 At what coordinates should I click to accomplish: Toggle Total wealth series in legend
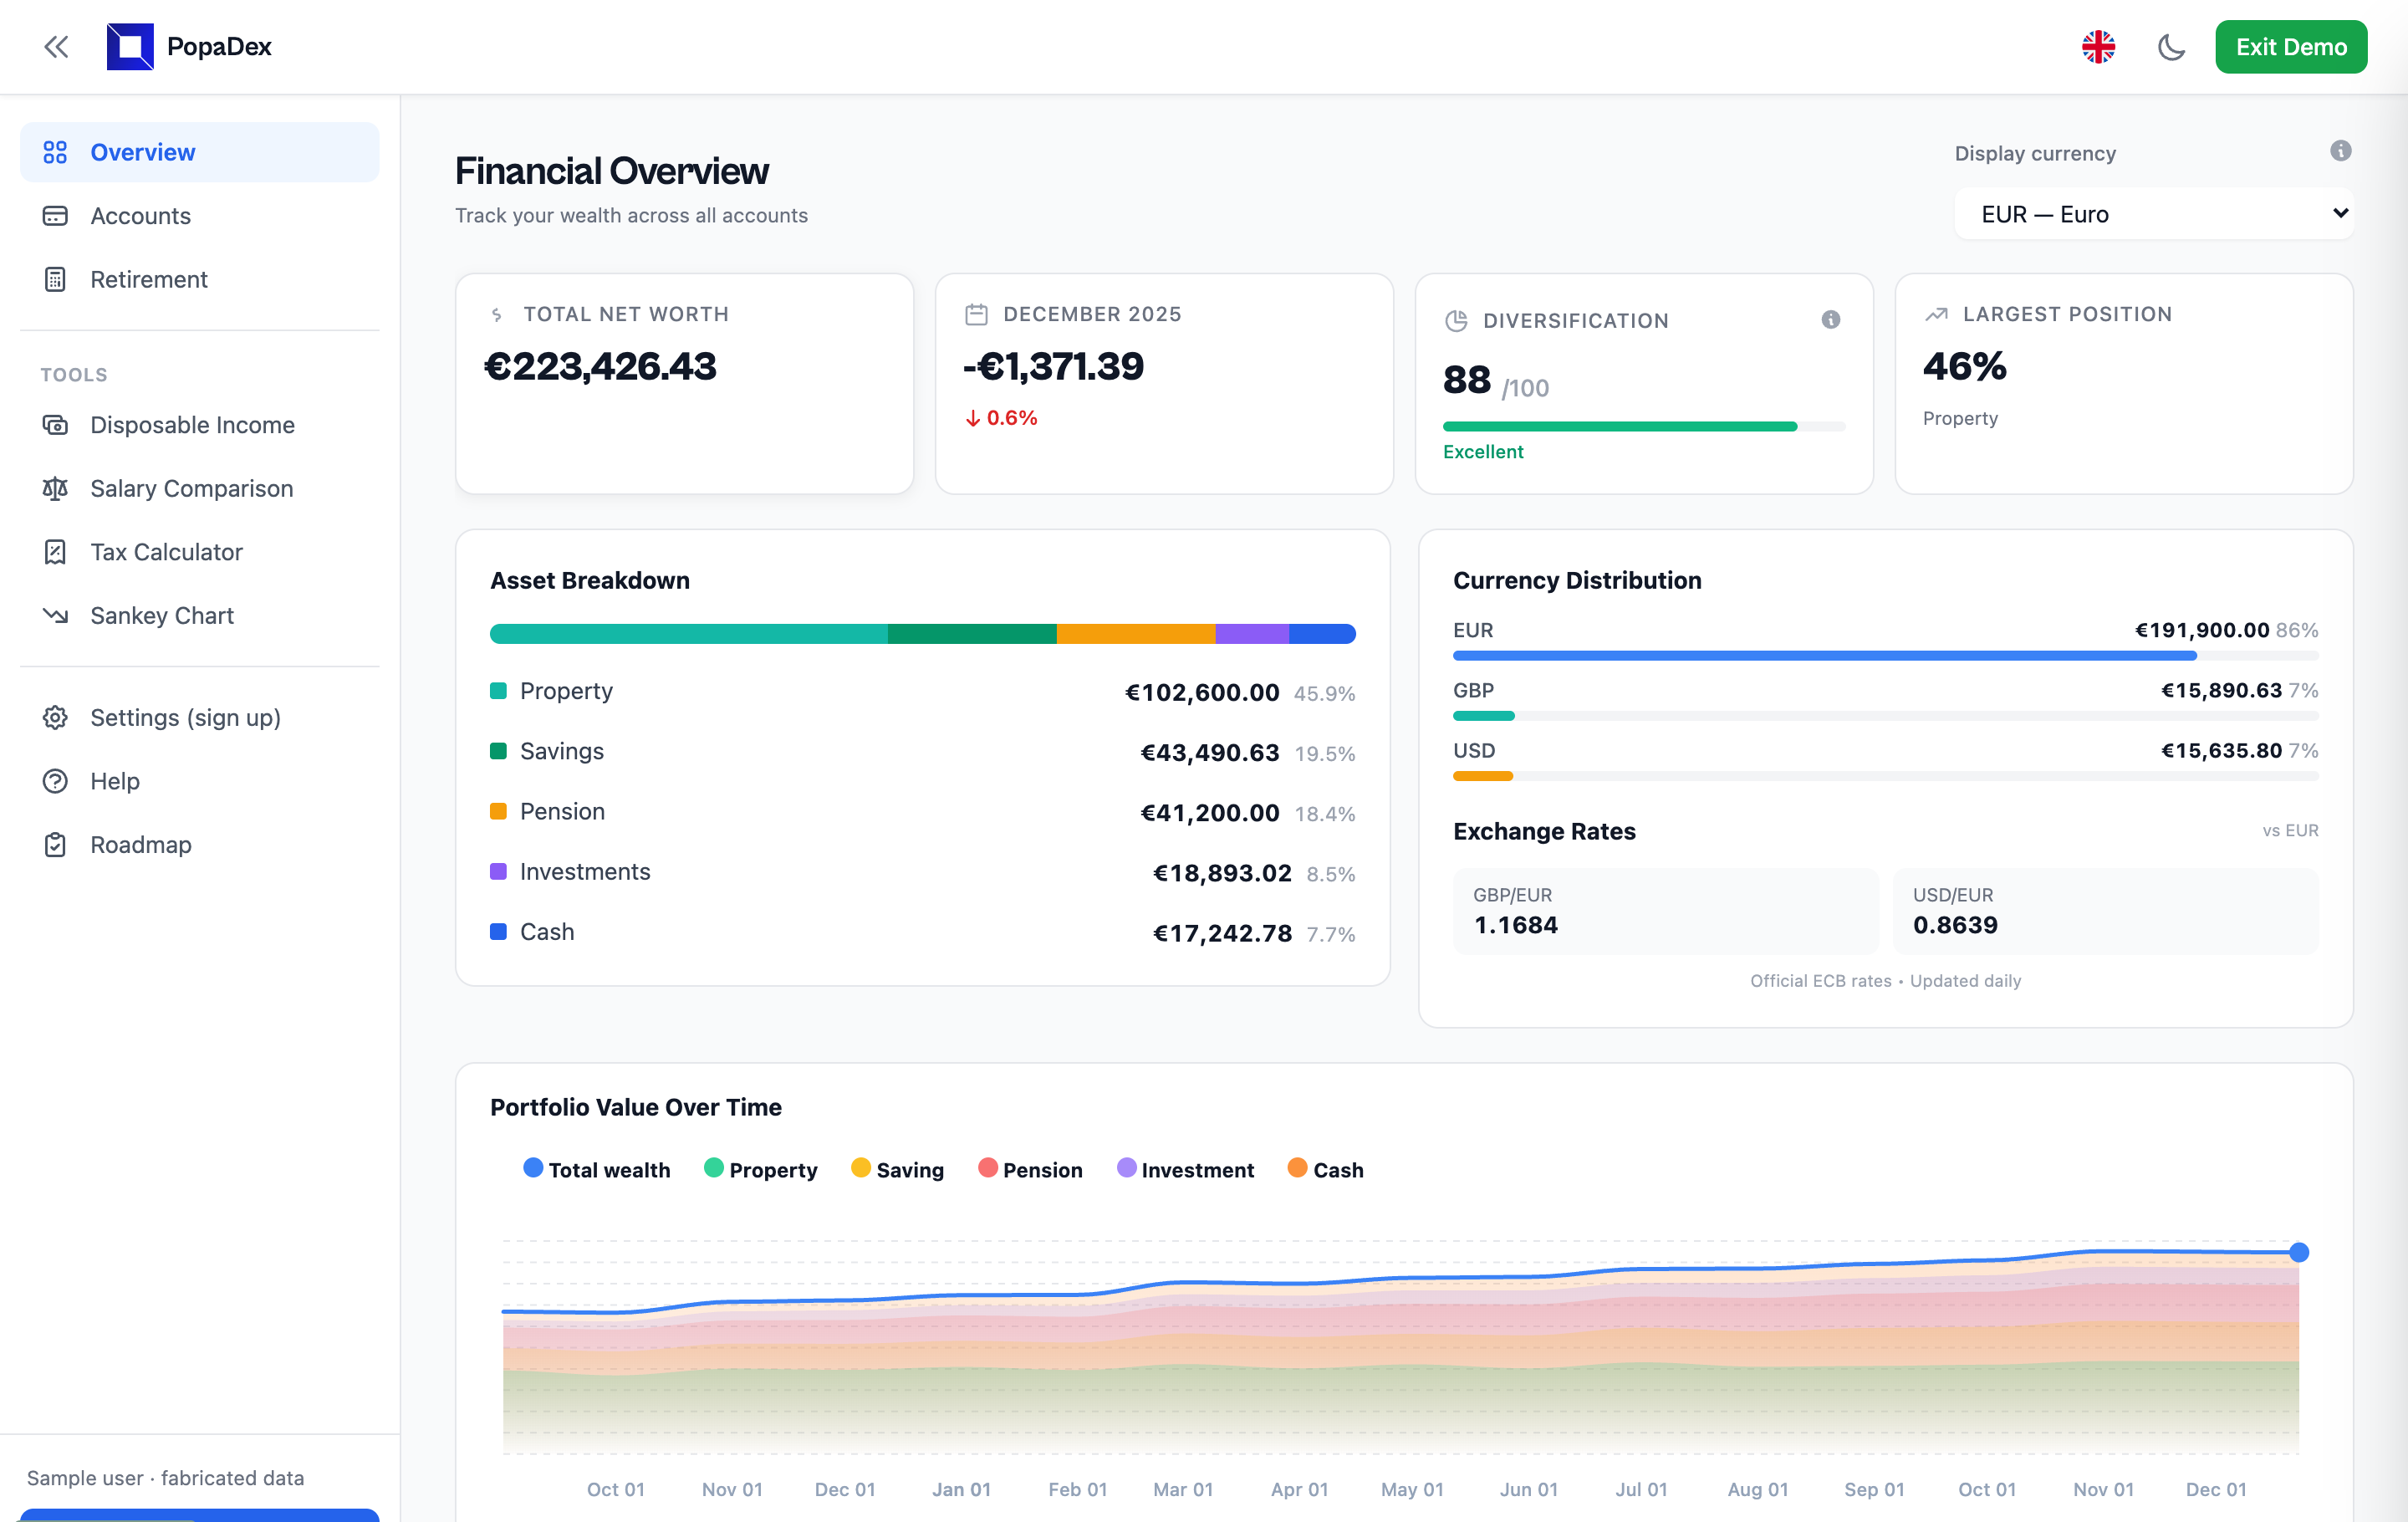pyautogui.click(x=597, y=1169)
